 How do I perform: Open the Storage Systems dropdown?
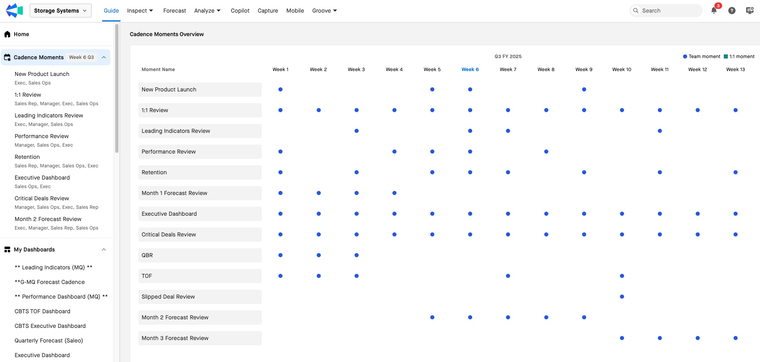tap(60, 11)
